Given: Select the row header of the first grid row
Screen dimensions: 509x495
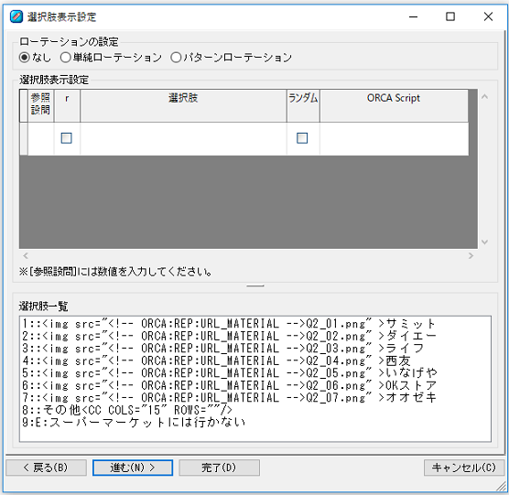Looking at the screenshot, I should click(x=24, y=139).
